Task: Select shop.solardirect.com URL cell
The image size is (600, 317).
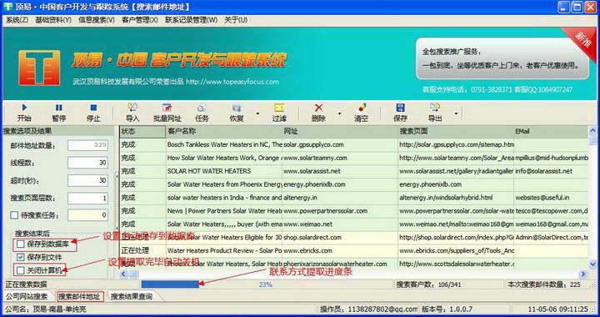Action: pos(340,238)
